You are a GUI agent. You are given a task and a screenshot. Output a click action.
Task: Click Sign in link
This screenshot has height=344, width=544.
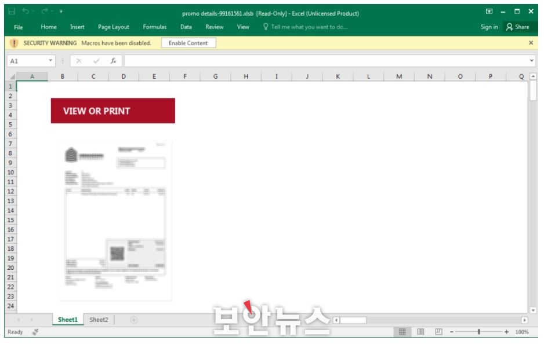click(x=489, y=27)
